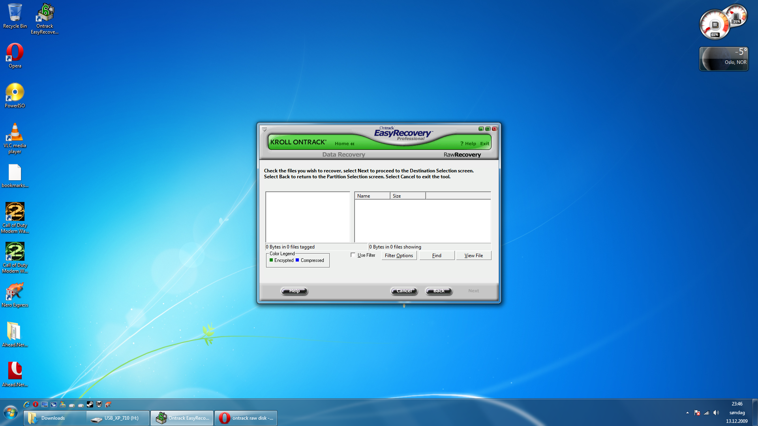Switch to USB_XP_710 (H:) taskbar window
758x426 pixels.
tap(118, 418)
